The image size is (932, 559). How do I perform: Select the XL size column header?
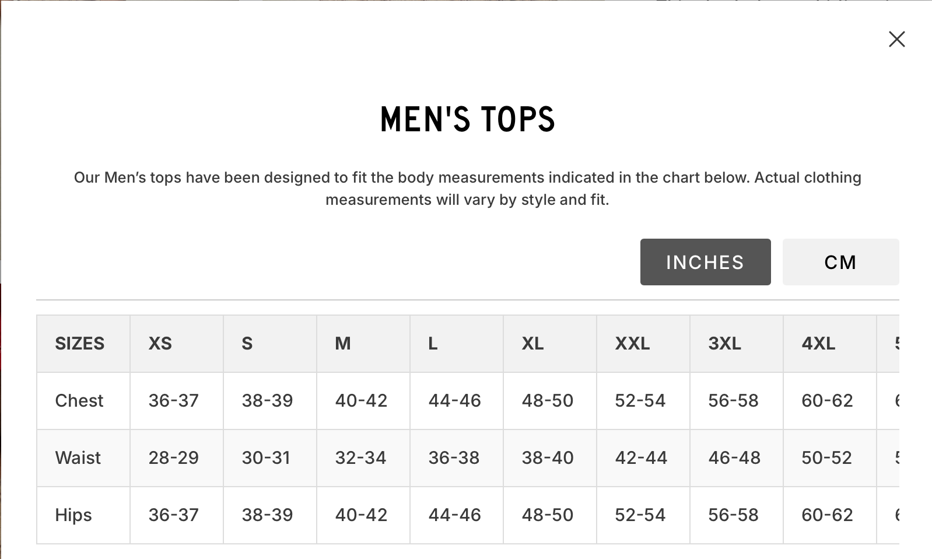click(x=532, y=343)
